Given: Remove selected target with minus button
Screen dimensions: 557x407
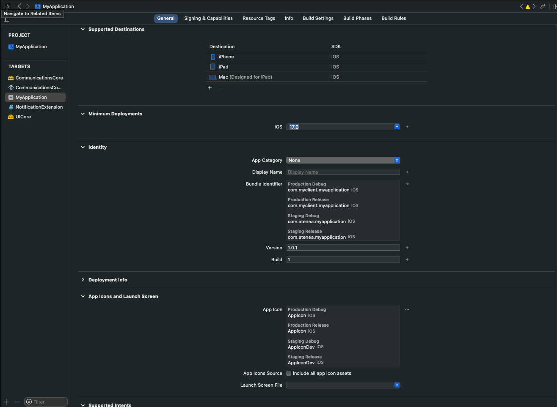Looking at the screenshot, I should [x=17, y=402].
